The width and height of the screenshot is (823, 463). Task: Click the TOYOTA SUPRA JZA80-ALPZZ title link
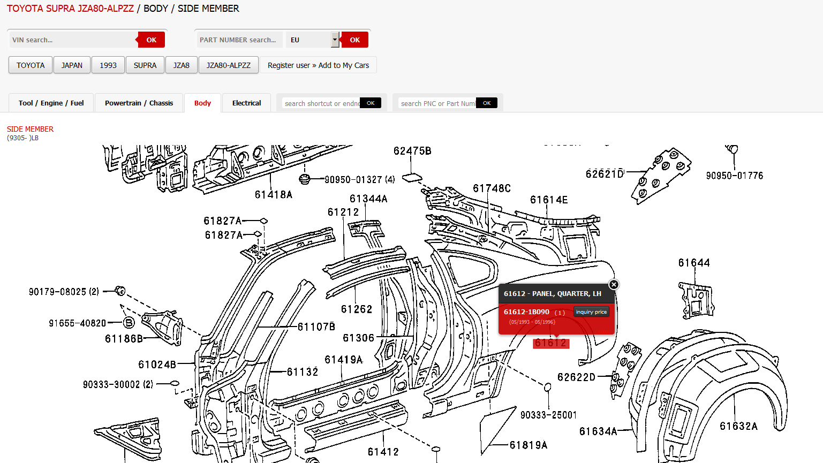click(70, 9)
